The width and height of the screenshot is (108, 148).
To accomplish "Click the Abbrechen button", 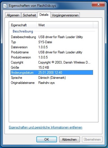I will 69,139.
